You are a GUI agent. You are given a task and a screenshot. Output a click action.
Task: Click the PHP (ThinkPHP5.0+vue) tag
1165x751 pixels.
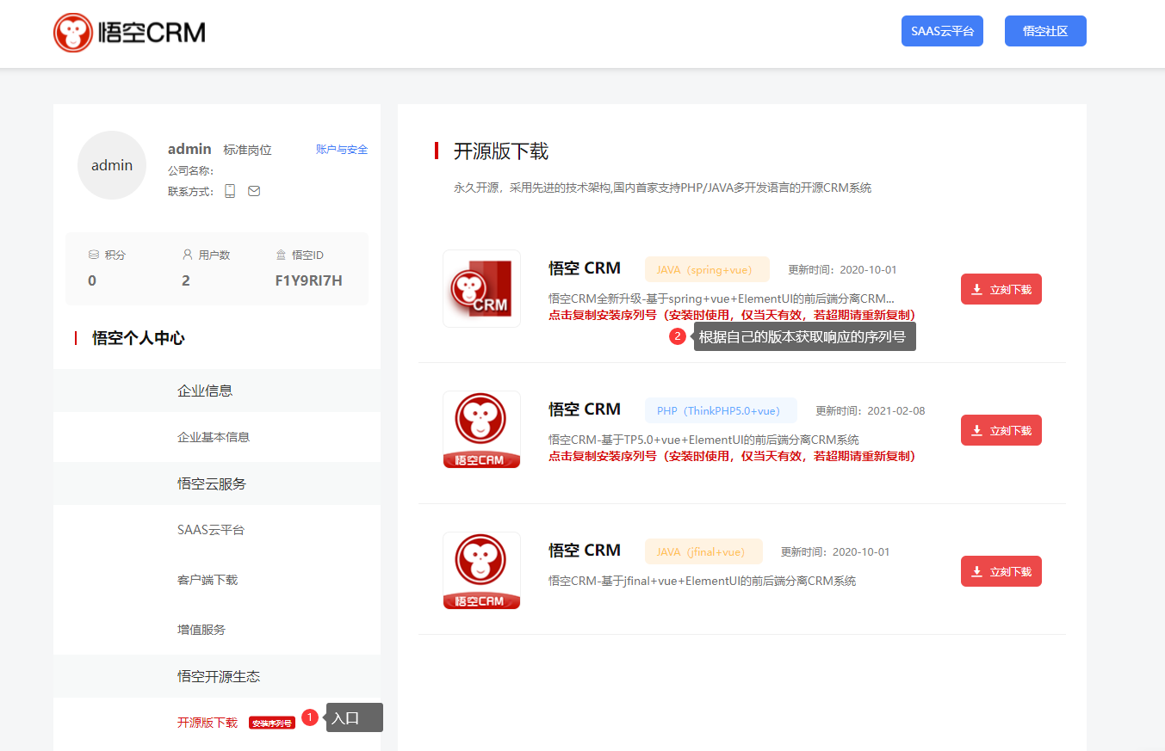coord(721,410)
